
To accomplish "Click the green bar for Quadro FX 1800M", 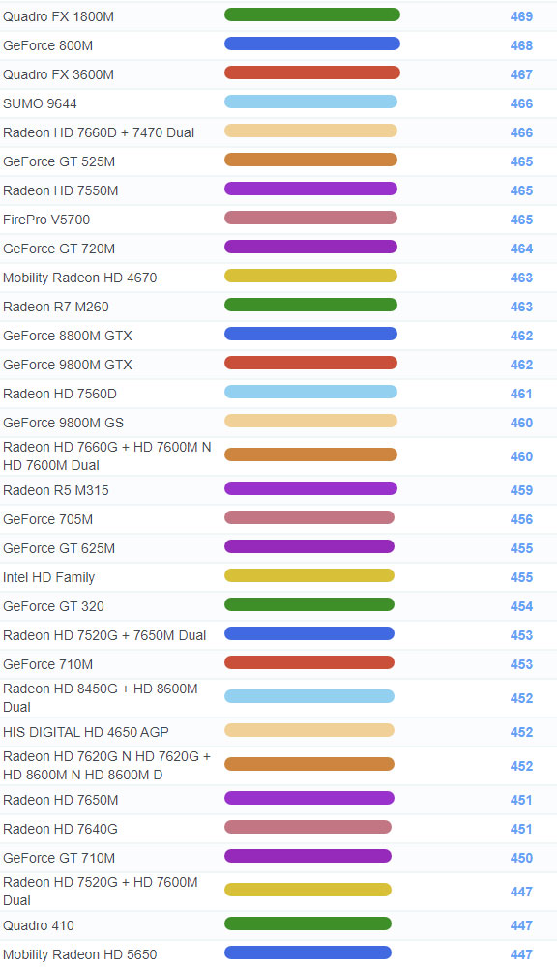I will (x=312, y=15).
